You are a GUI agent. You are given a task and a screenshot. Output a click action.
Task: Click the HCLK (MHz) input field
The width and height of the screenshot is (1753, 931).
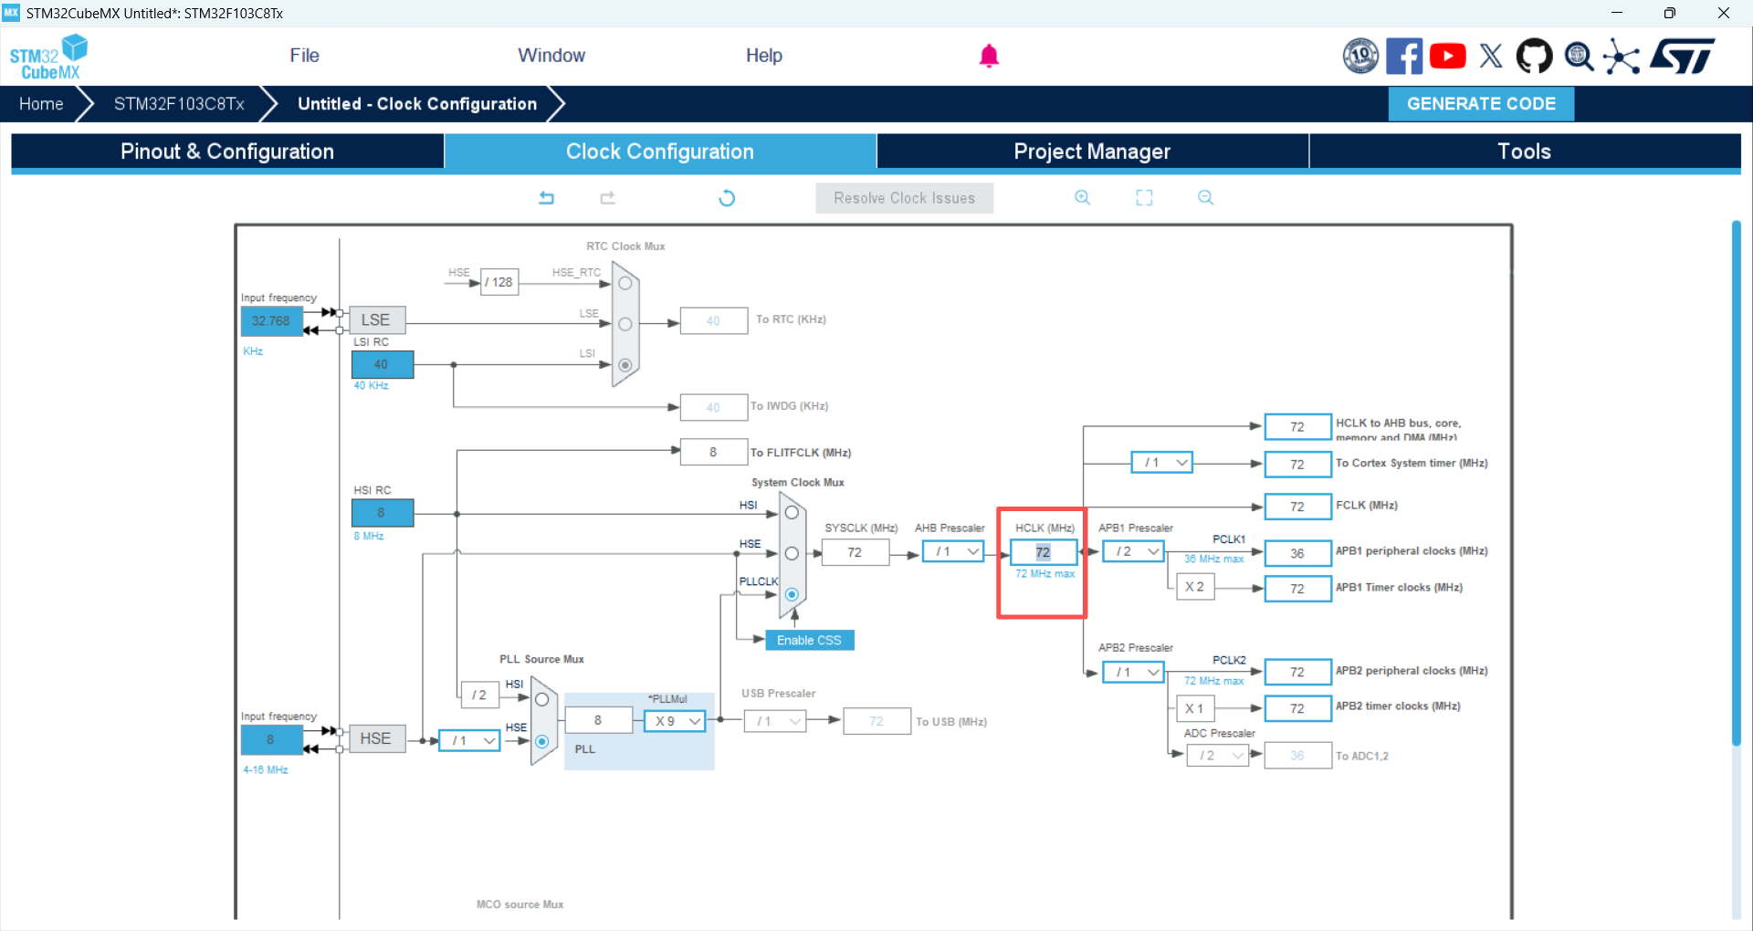point(1044,552)
